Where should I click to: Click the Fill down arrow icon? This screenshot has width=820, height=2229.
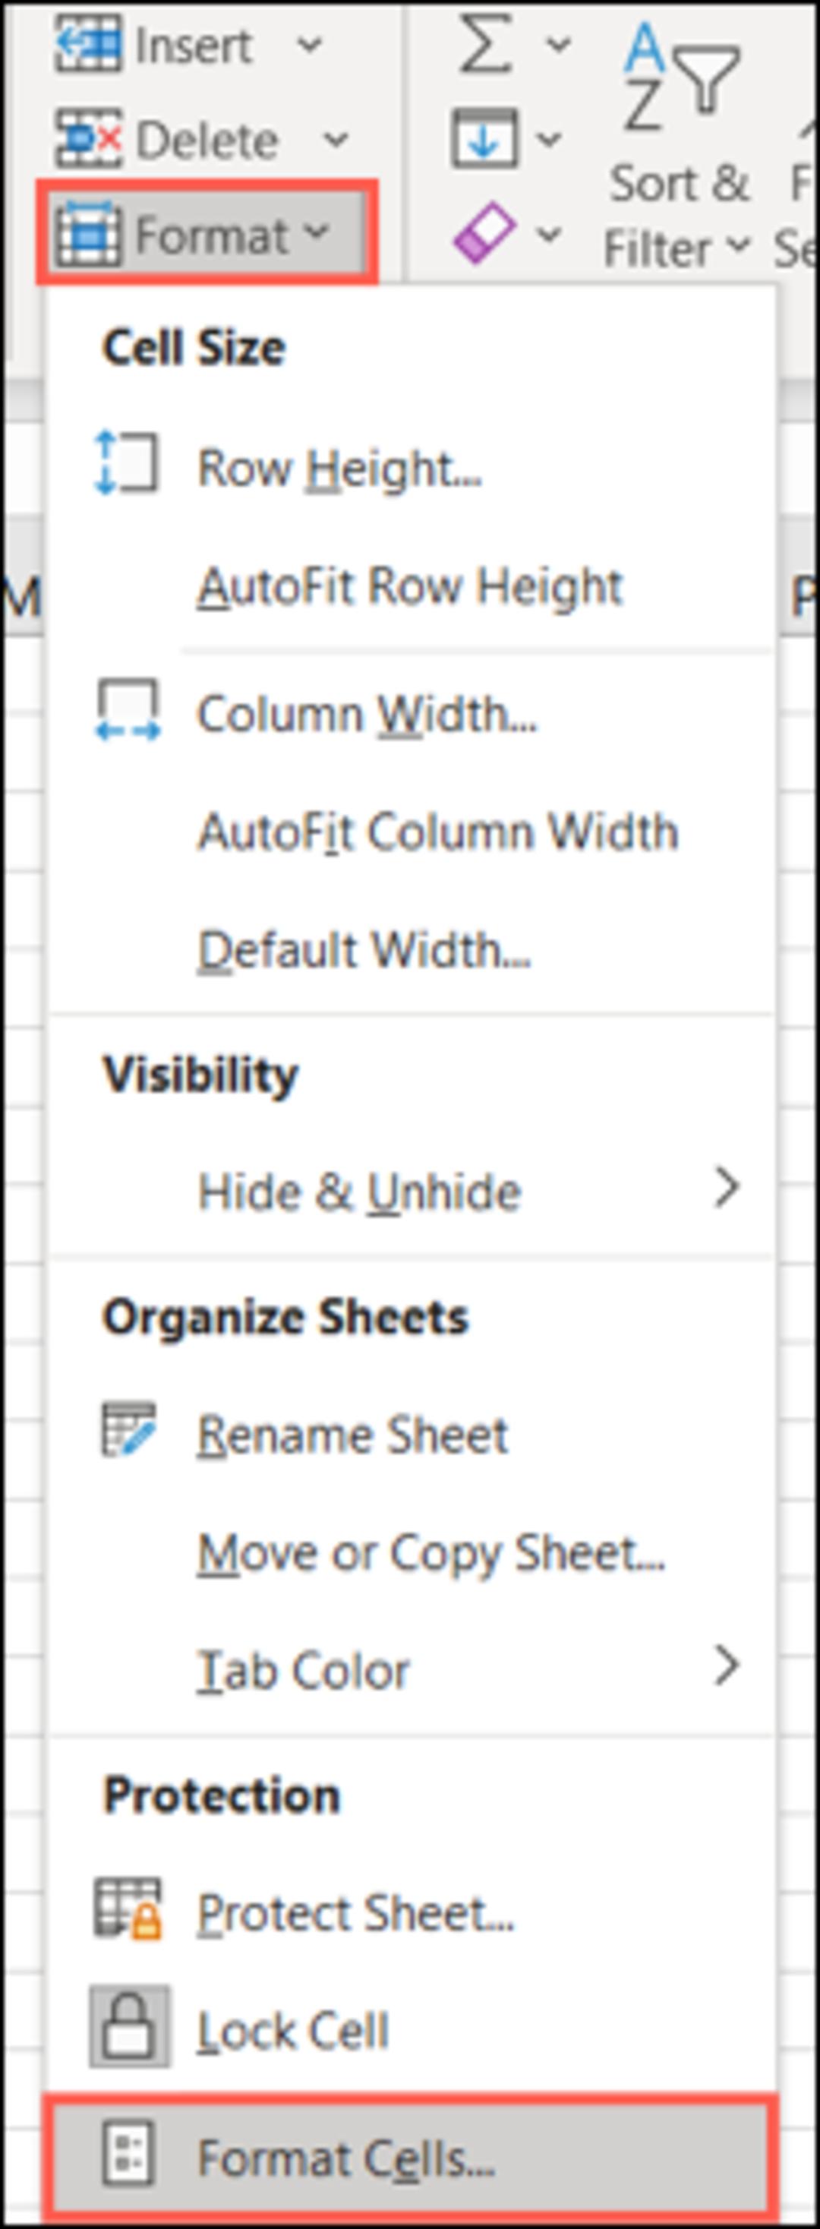coord(484,138)
